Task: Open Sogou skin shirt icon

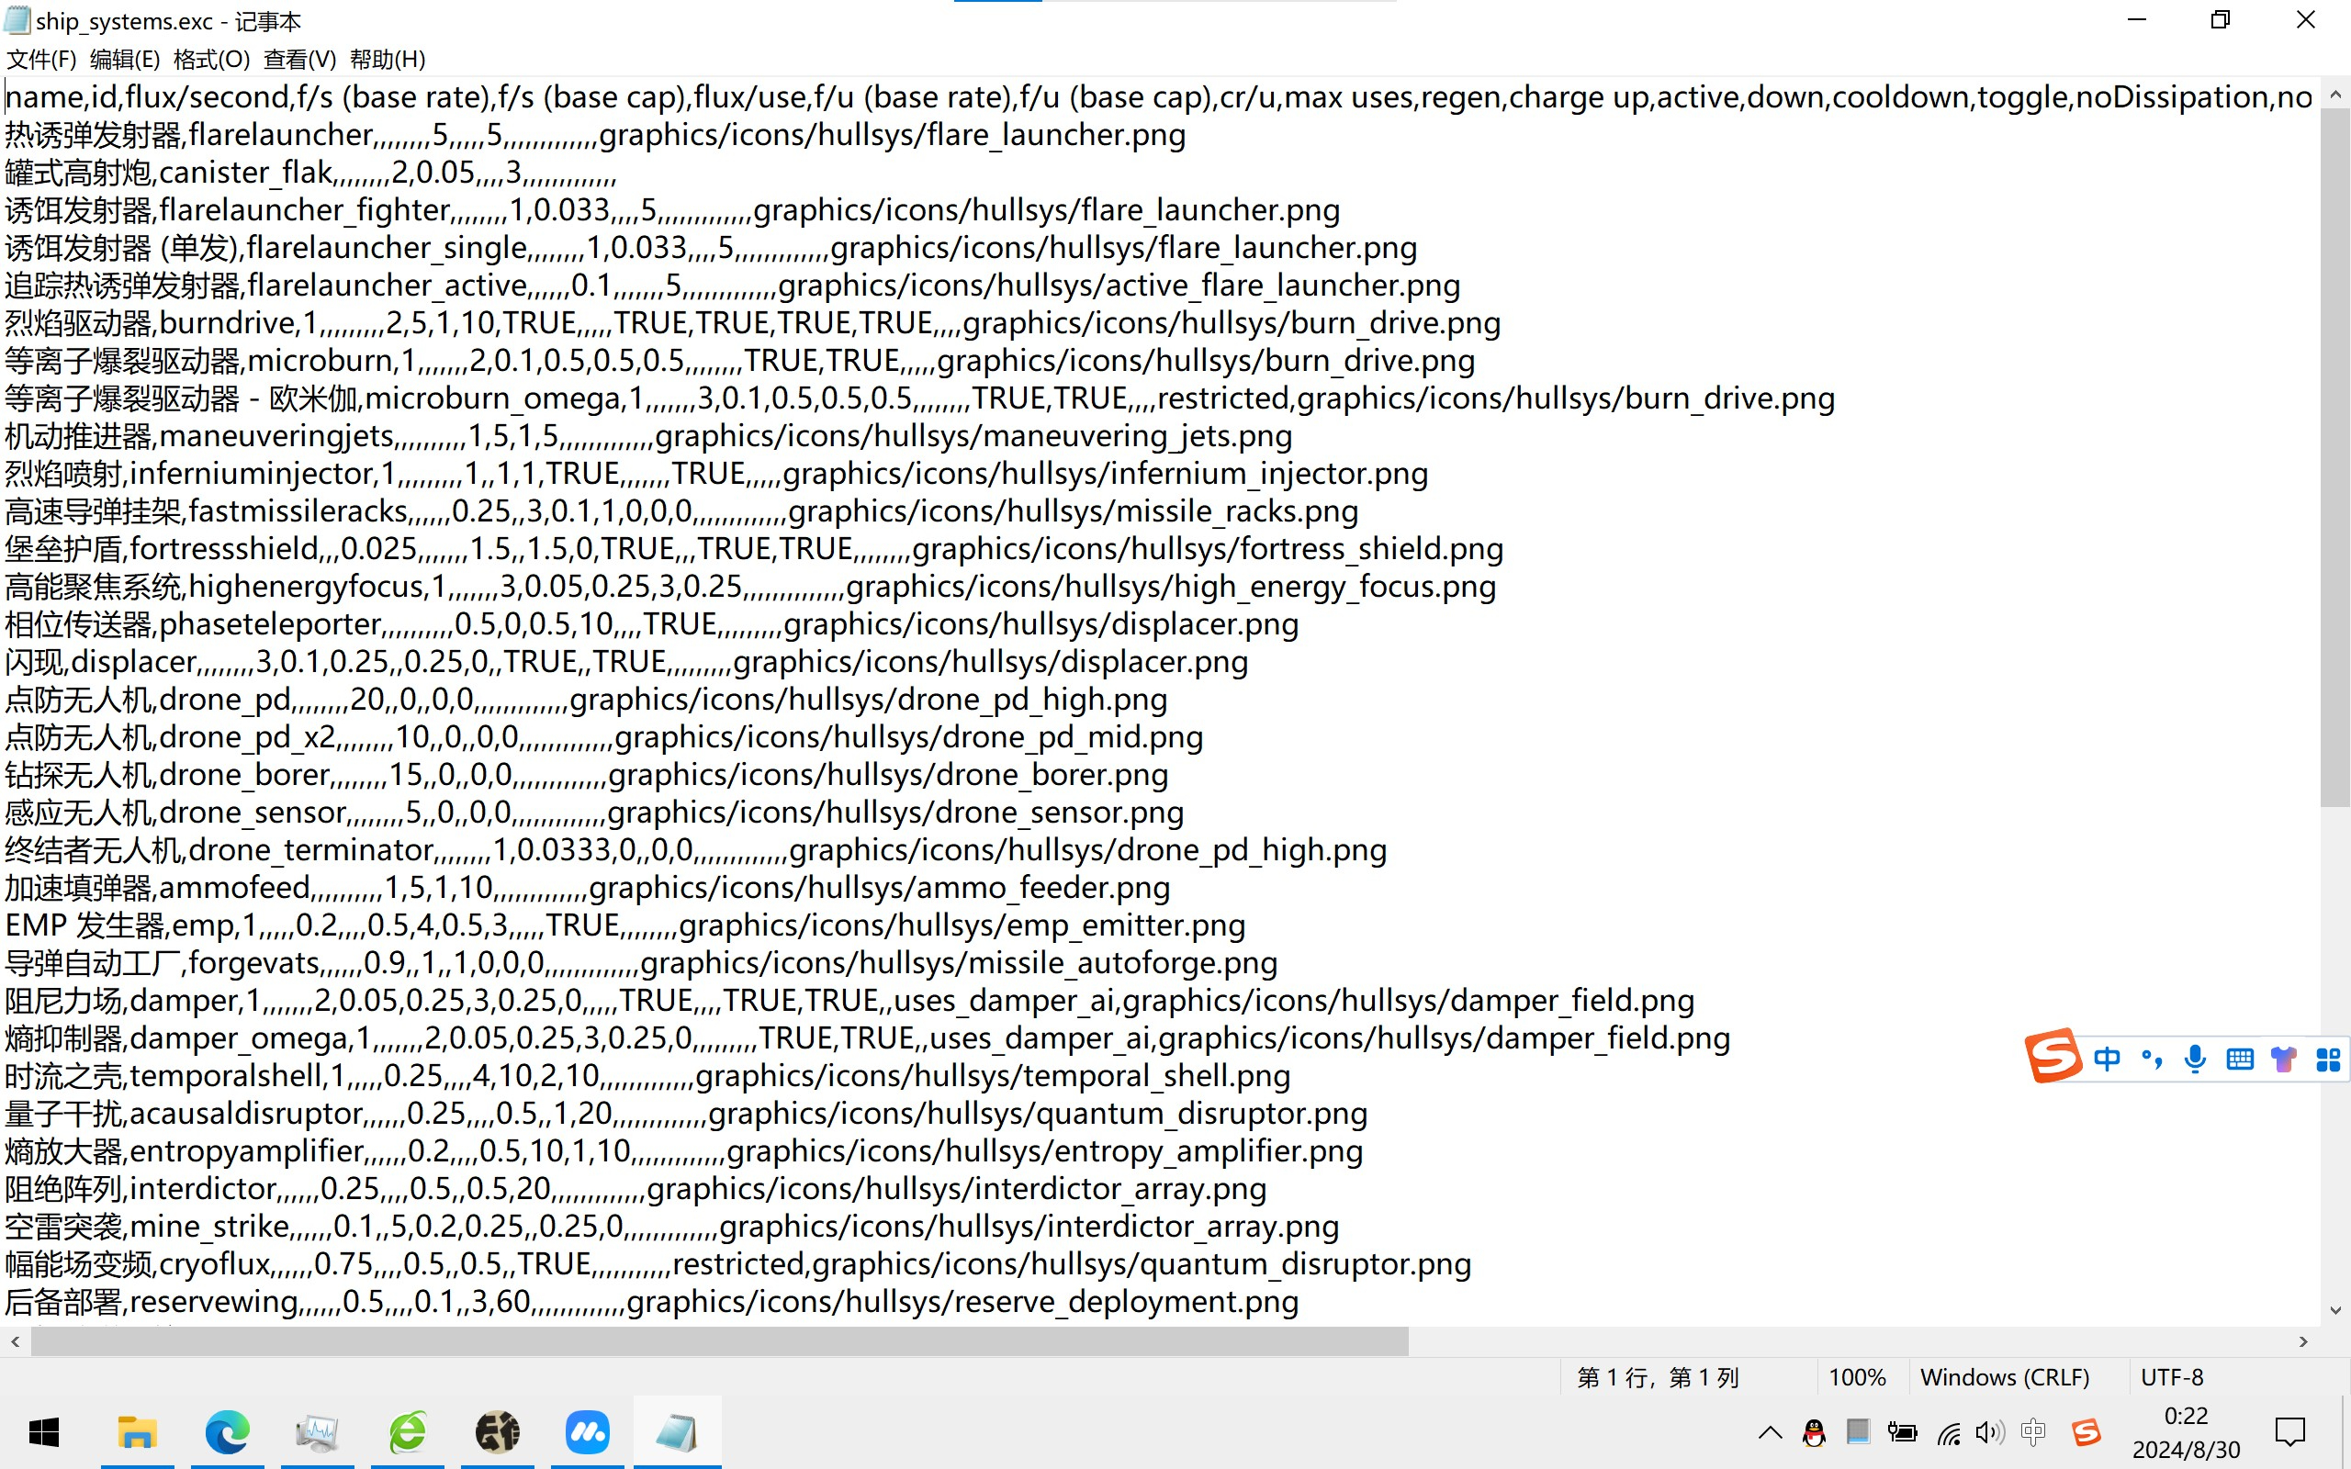Action: [2283, 1058]
